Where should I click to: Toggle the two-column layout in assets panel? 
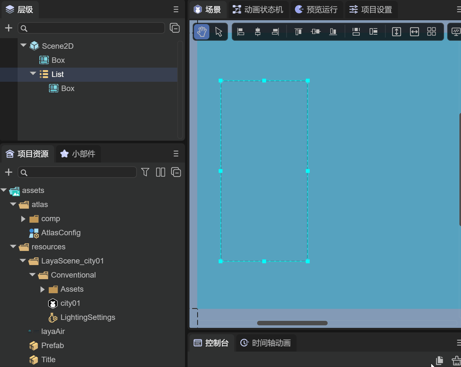tap(160, 172)
